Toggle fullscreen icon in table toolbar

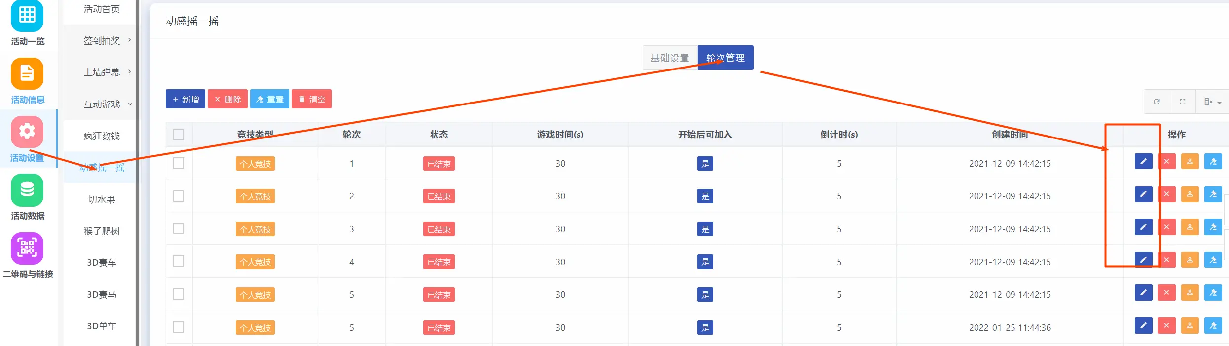pos(1182,102)
